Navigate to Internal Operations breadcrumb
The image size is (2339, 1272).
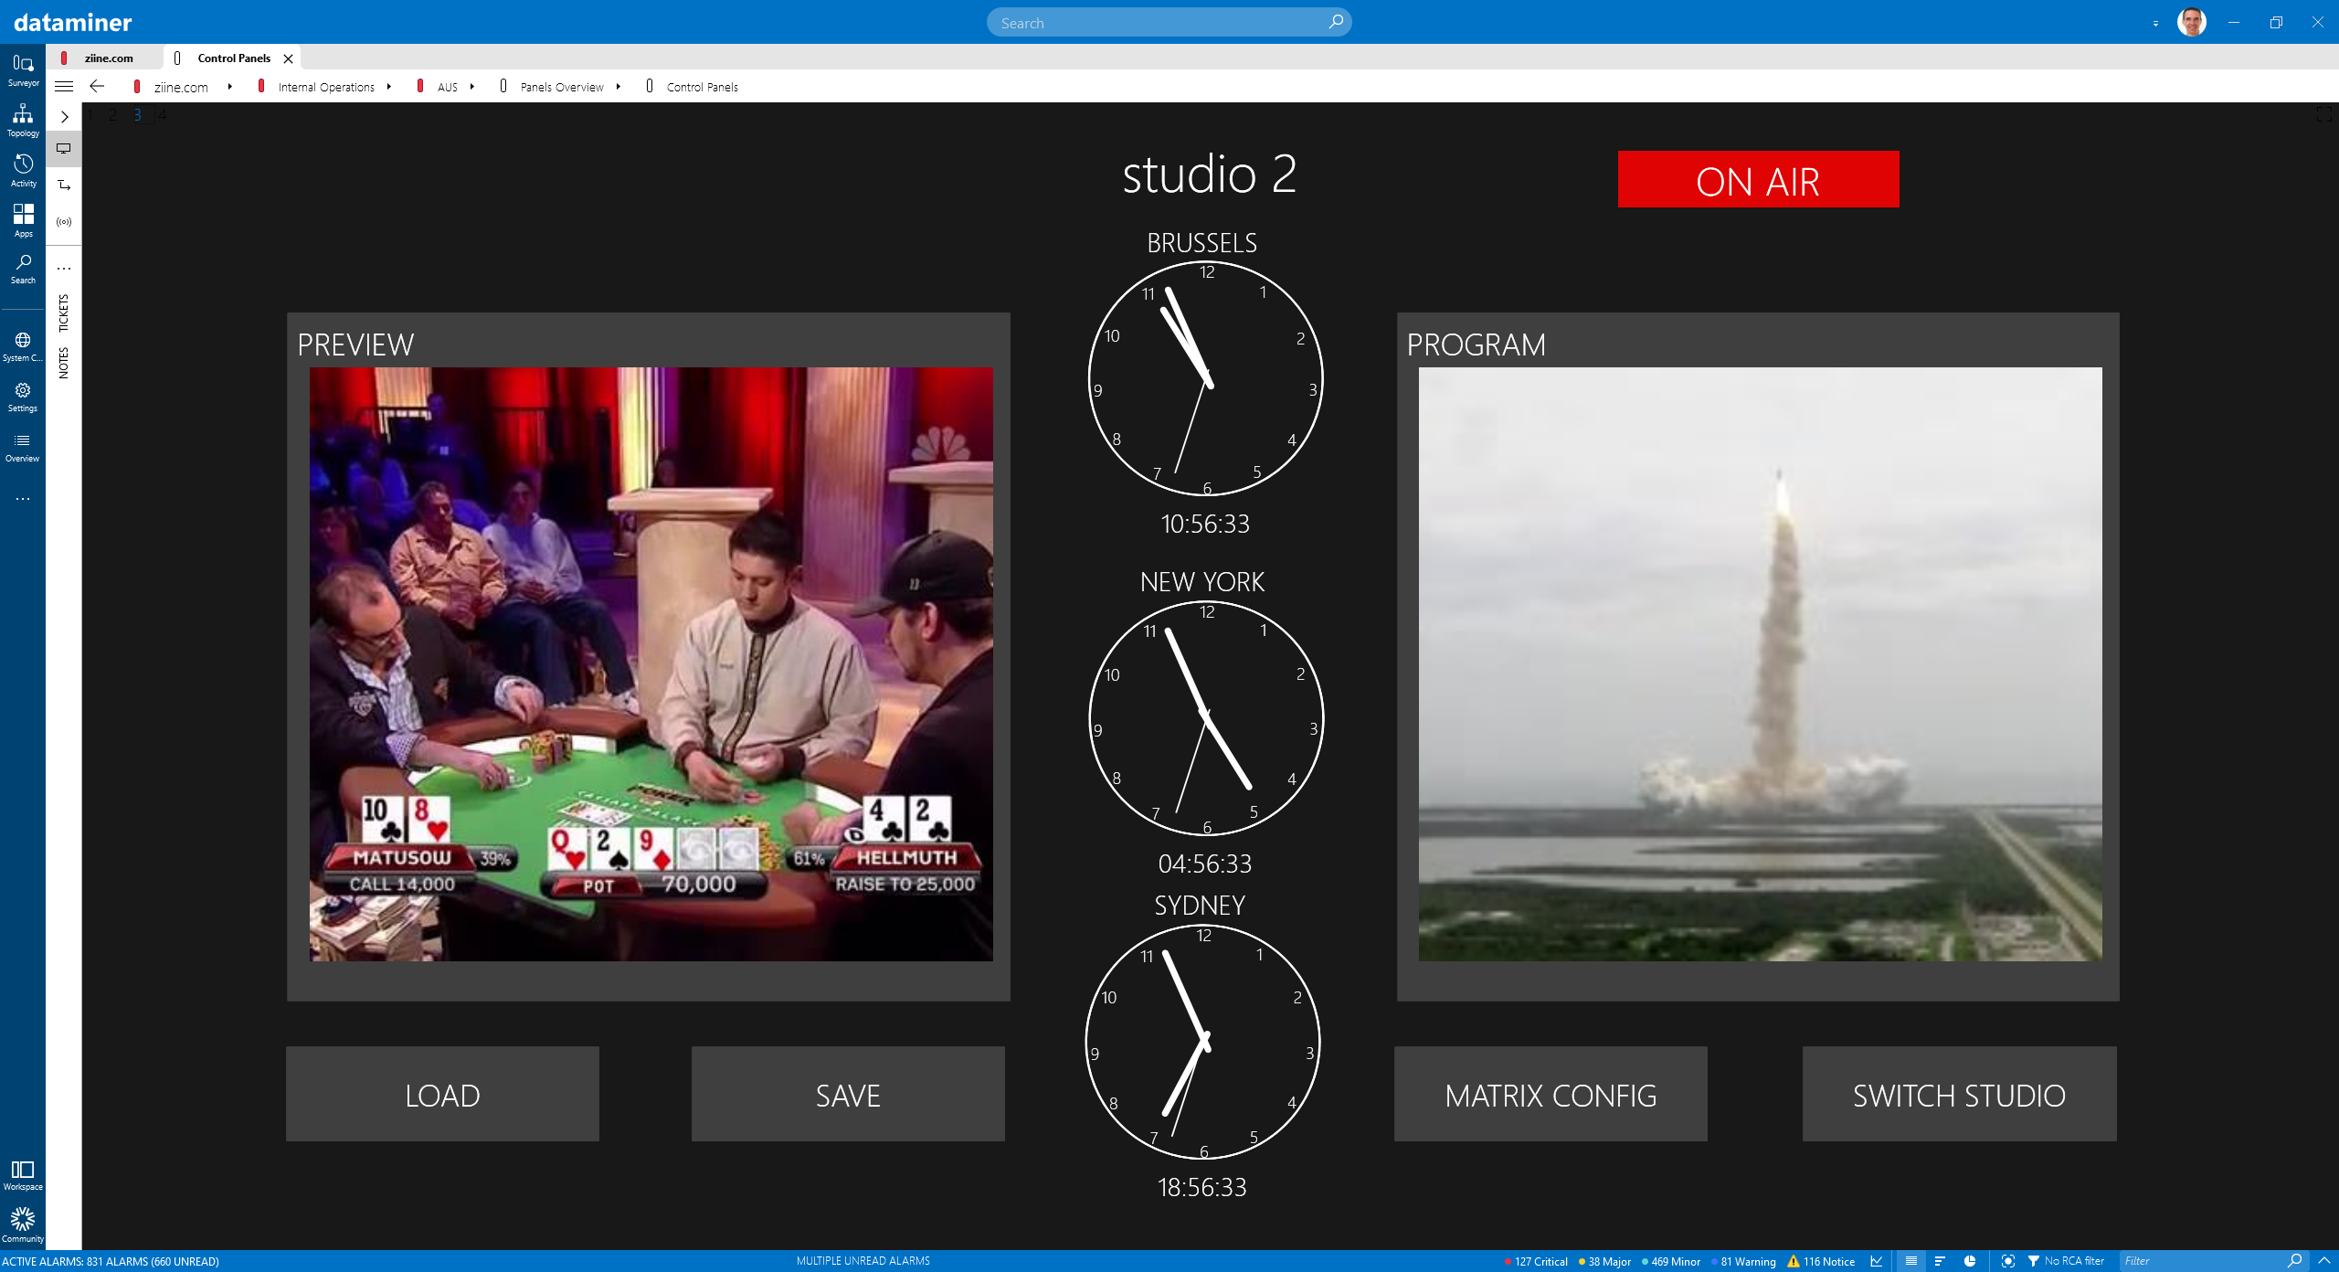coord(326,87)
